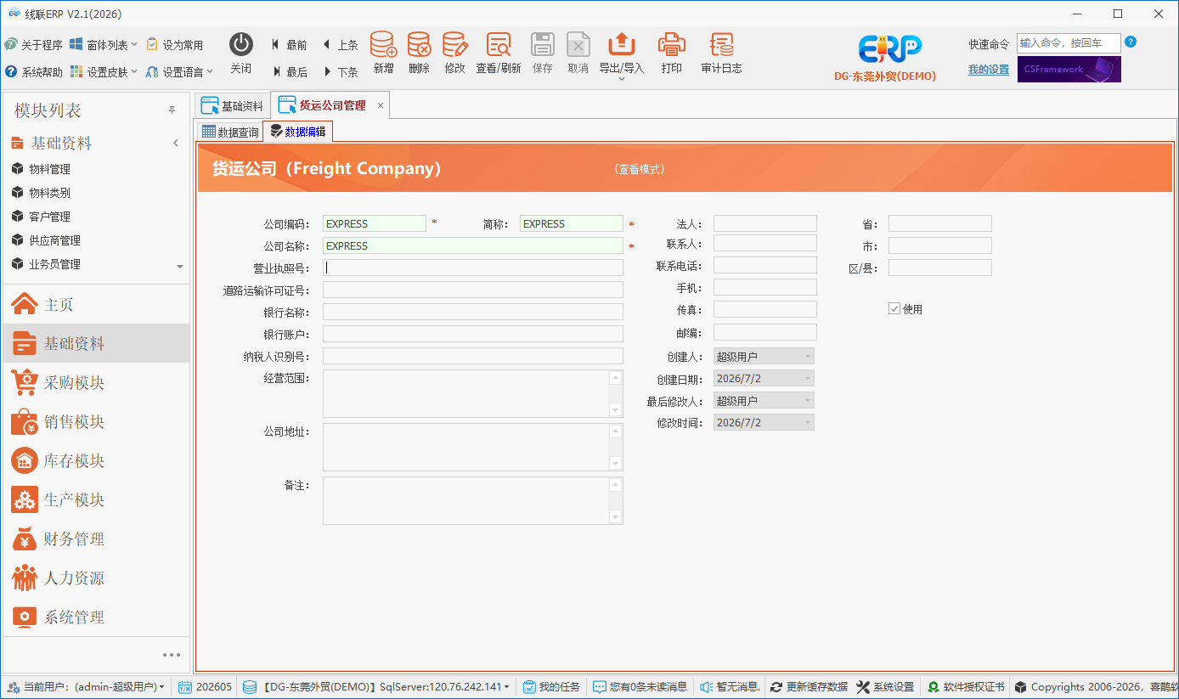Go to next record with 下条

(340, 72)
